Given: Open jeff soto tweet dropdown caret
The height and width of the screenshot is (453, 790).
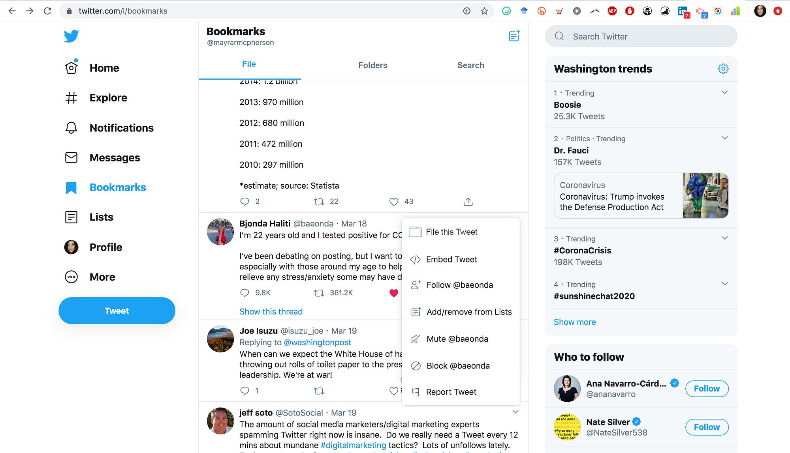Looking at the screenshot, I should coord(515,412).
